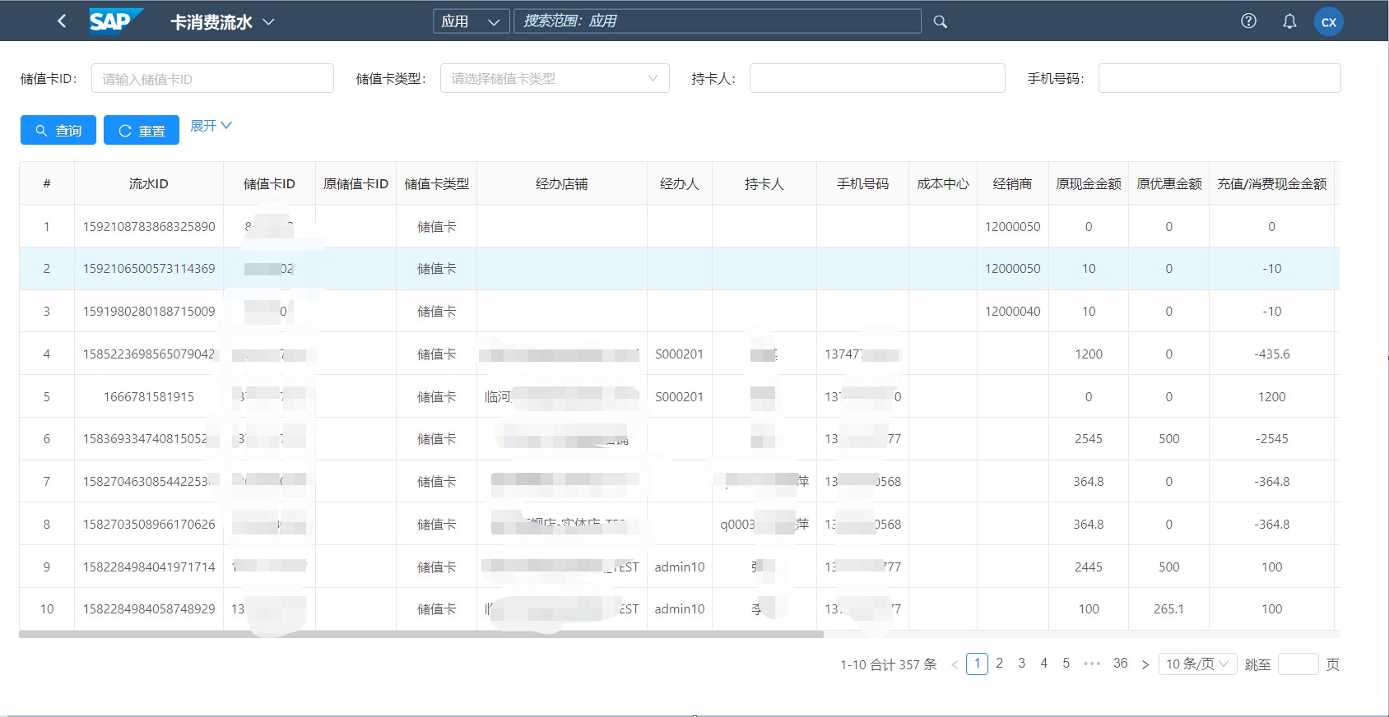Click the 手机号码 input field
This screenshot has width=1389, height=717.
point(1219,79)
